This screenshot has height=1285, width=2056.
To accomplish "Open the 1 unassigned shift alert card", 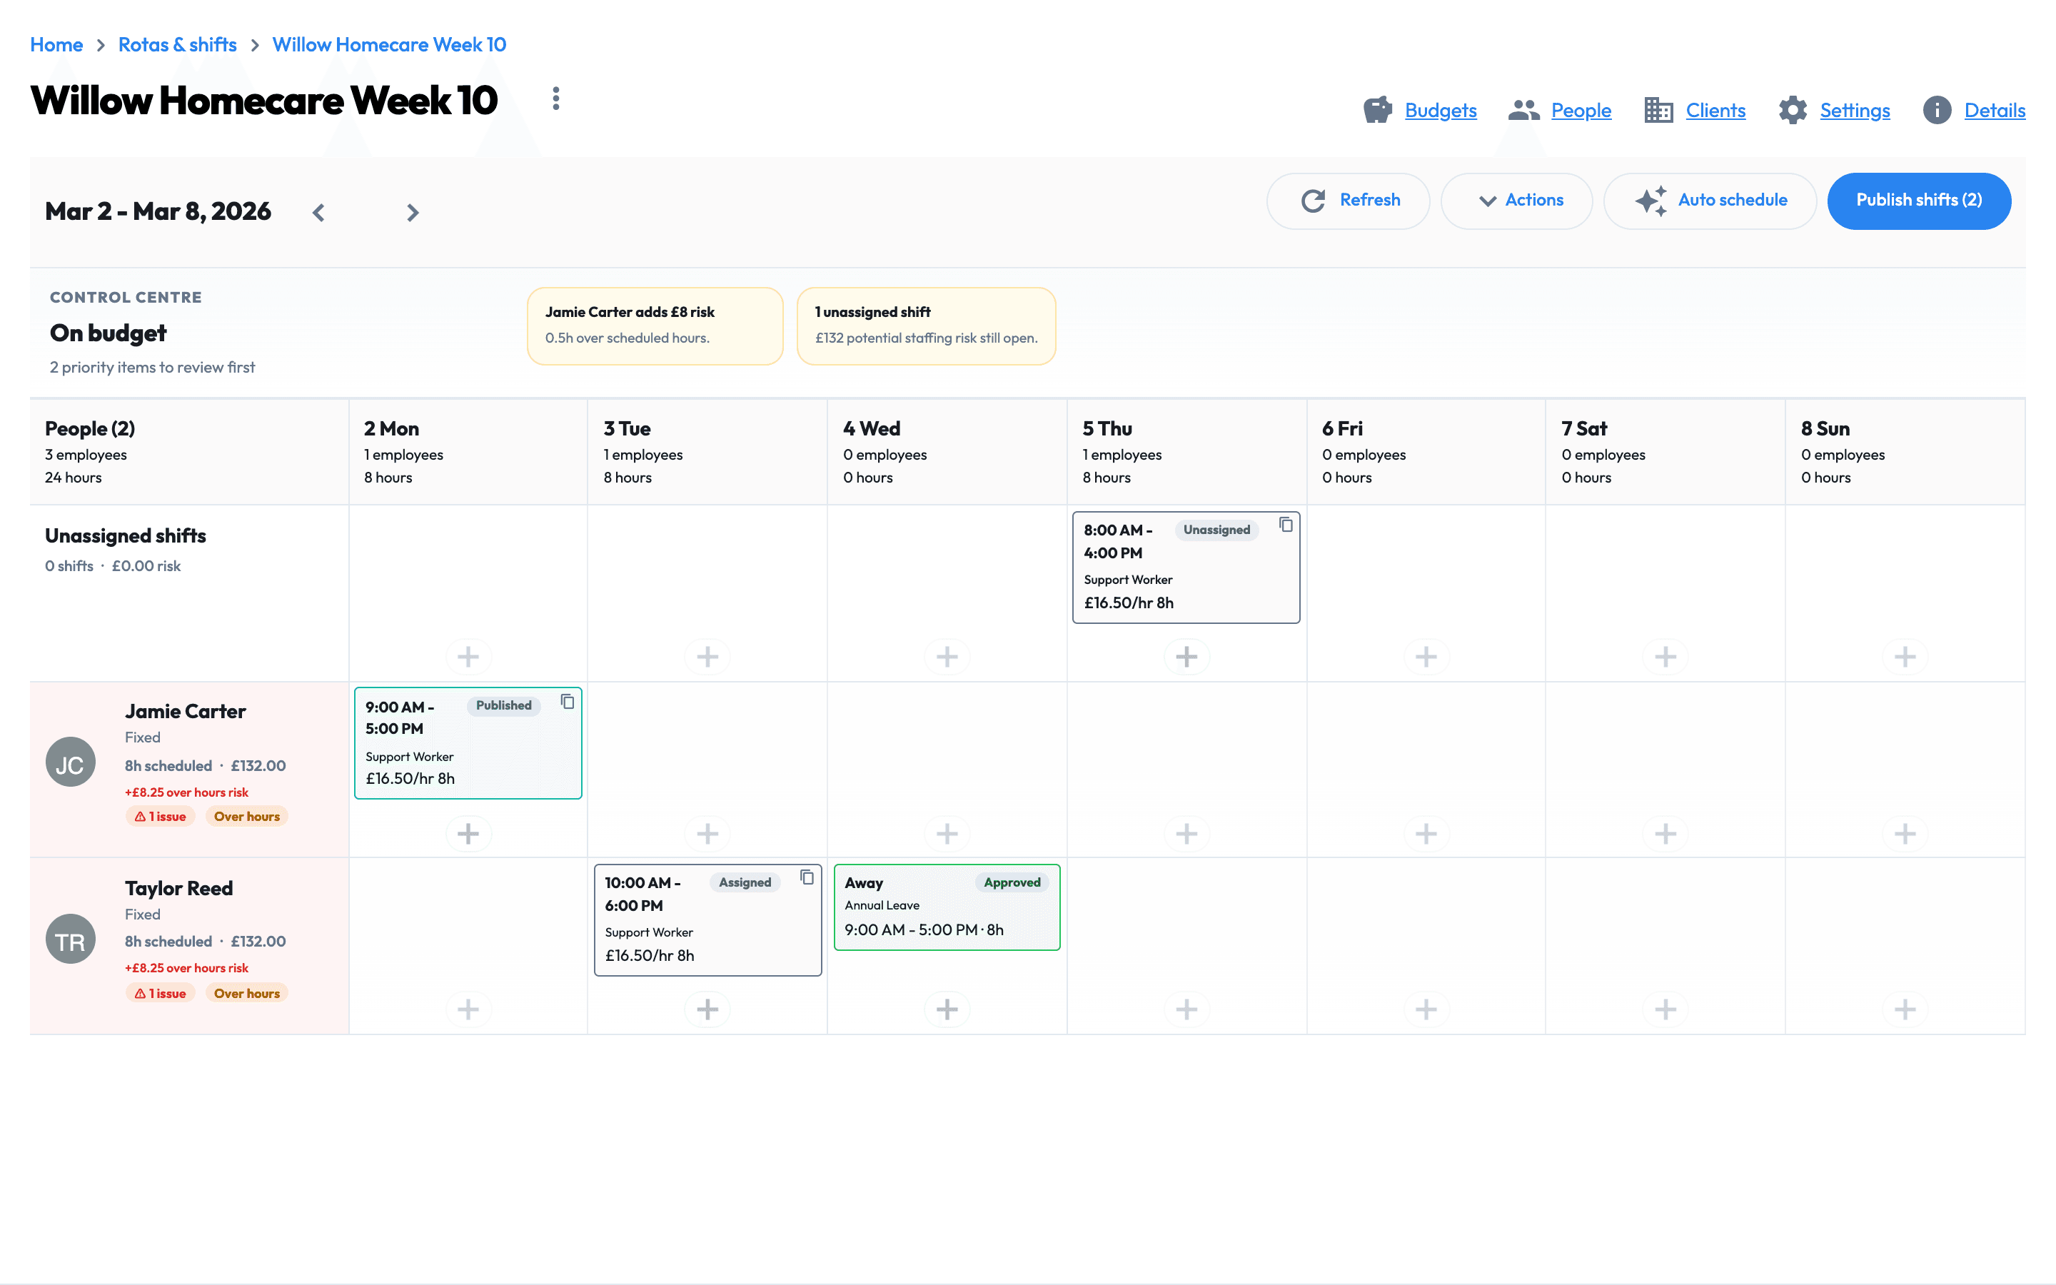I will click(926, 326).
